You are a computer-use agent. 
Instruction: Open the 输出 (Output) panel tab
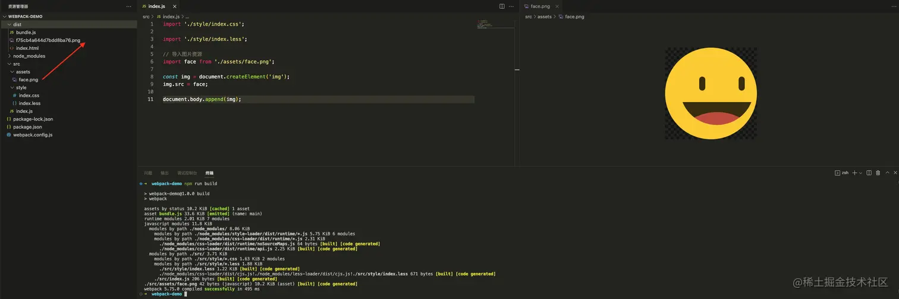[165, 173]
